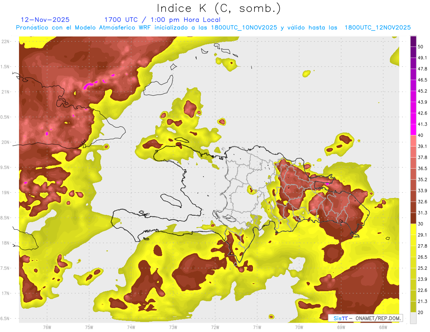Click the "76W" longitude axis label
The image size is (430, 332).
coord(47,327)
